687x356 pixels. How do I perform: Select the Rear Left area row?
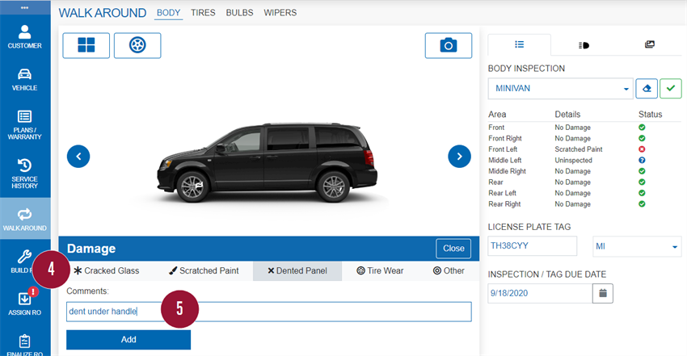click(585, 193)
